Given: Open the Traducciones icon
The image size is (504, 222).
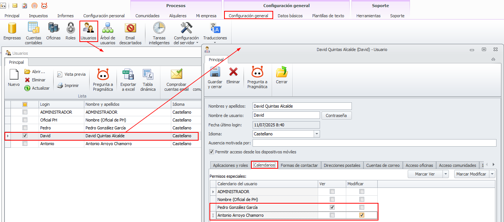Looking at the screenshot, I should coord(215,31).
